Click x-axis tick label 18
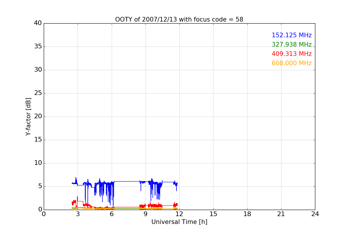 (x=247, y=214)
